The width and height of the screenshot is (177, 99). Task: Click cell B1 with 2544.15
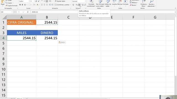[x=47, y=22]
